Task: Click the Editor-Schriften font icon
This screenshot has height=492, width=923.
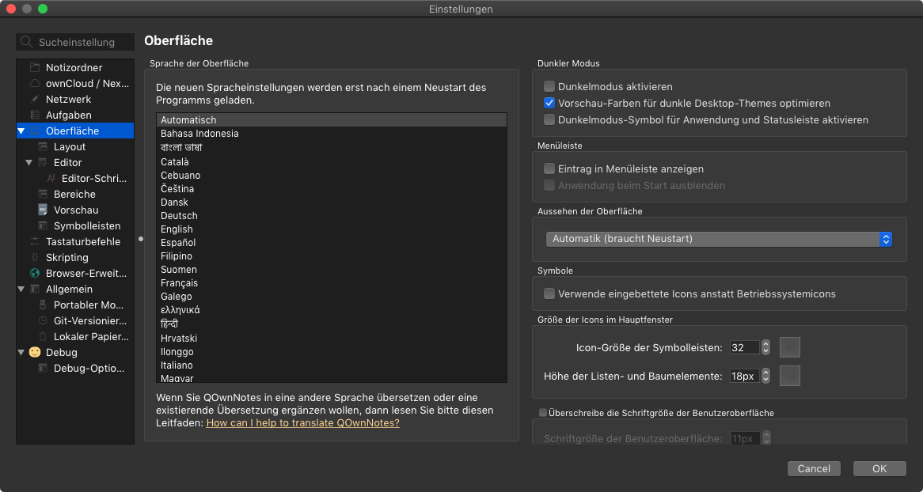Action: [x=51, y=178]
